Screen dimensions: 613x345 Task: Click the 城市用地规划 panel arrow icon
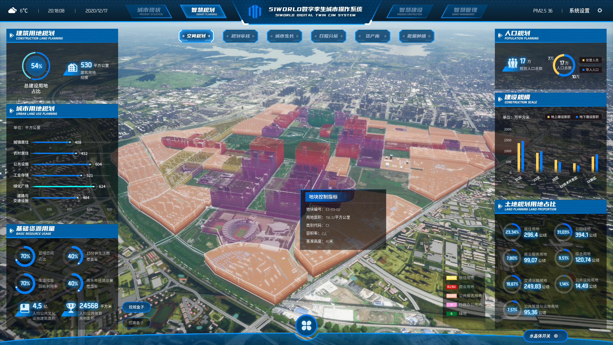point(11,111)
